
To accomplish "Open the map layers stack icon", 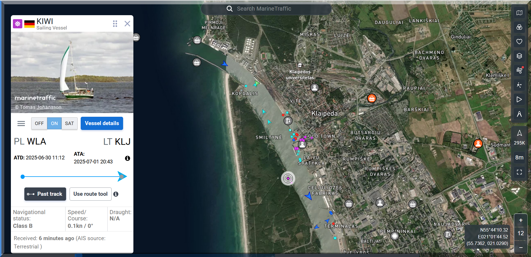I will coord(519,56).
